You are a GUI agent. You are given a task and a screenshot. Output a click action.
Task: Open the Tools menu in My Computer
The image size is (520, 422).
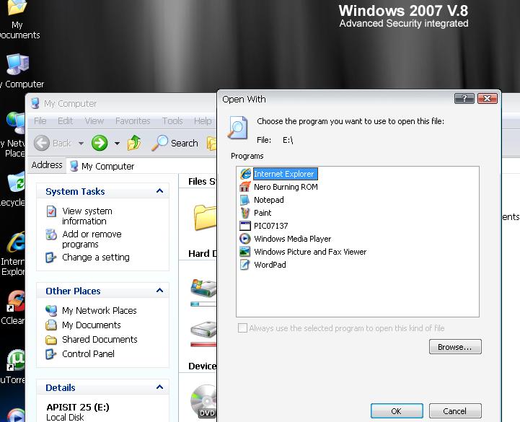click(172, 120)
